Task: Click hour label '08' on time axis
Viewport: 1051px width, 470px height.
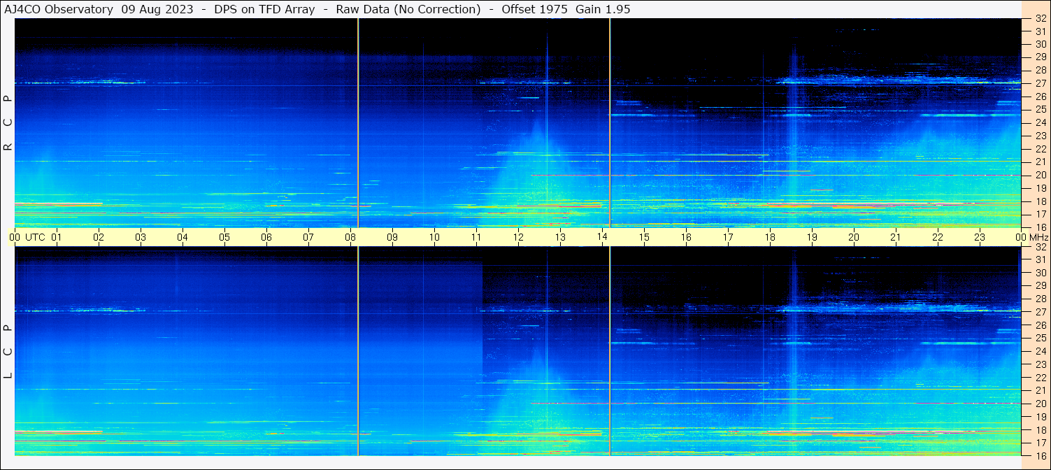Action: point(350,237)
